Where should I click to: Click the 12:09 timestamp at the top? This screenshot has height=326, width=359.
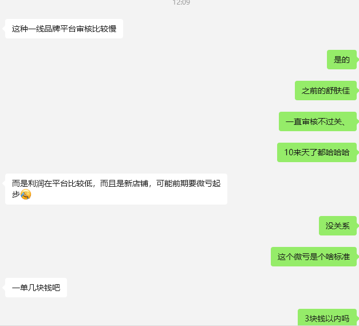(181, 2)
